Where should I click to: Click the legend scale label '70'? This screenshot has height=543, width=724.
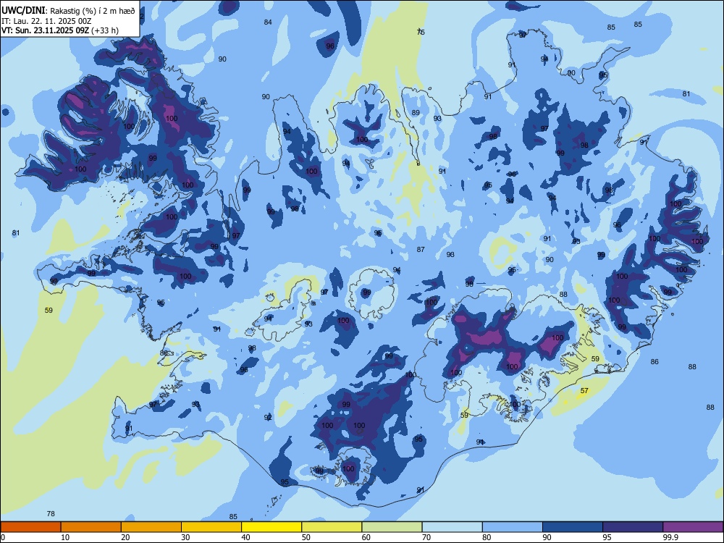[426, 537]
